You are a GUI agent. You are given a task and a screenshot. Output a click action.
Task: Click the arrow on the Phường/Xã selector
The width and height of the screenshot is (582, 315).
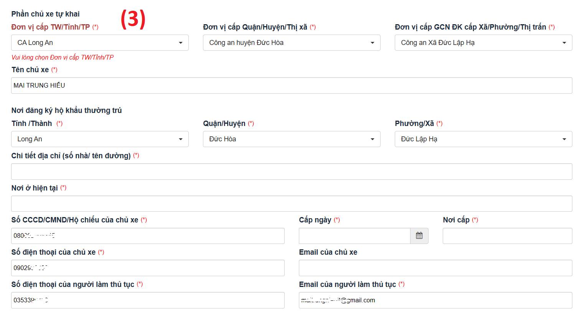564,139
